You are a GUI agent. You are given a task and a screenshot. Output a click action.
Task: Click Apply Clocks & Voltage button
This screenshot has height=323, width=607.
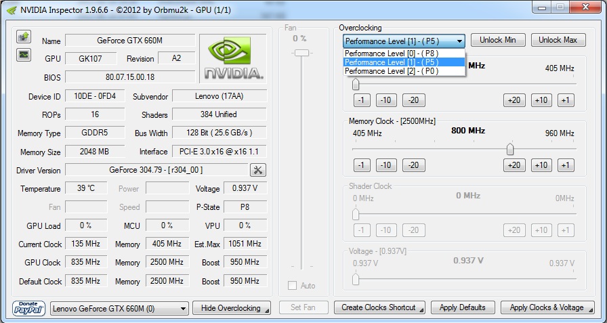(x=547, y=307)
